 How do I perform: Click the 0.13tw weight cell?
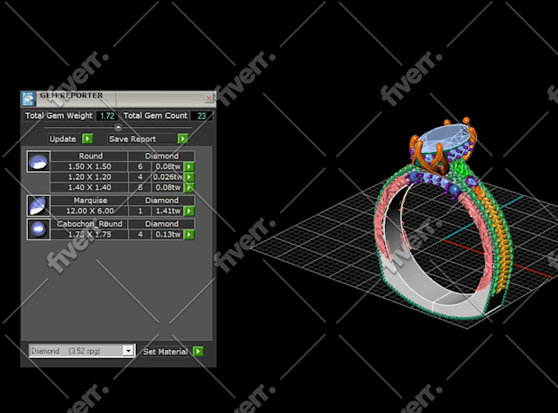click(168, 234)
